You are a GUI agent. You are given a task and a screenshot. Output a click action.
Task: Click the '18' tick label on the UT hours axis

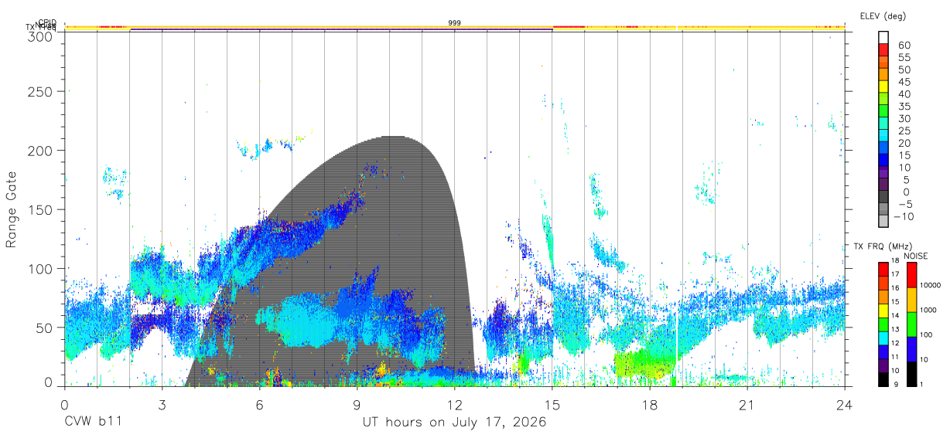pyautogui.click(x=650, y=405)
